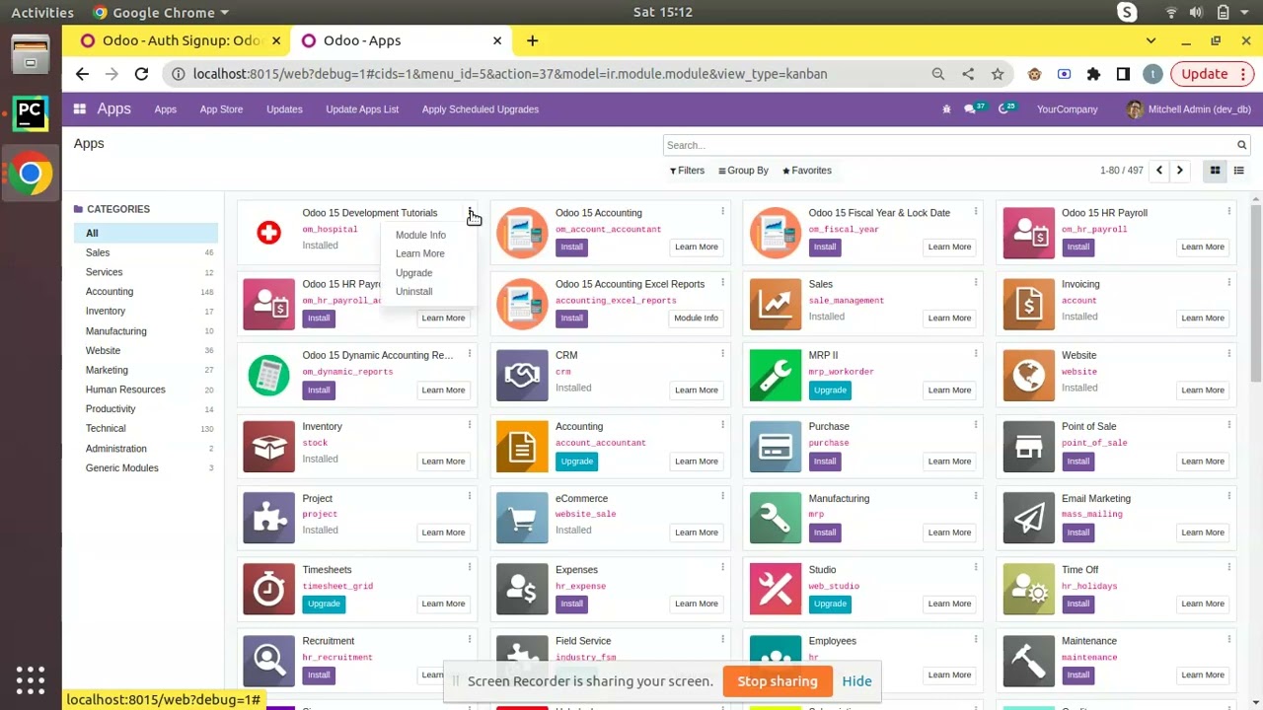Select Upgrade from the open menu

413,273
